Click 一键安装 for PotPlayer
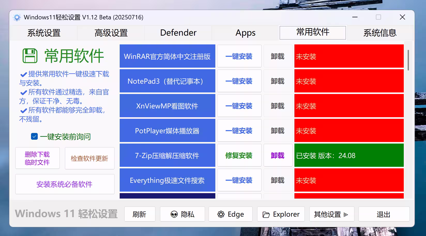The image size is (426, 236). (239, 131)
